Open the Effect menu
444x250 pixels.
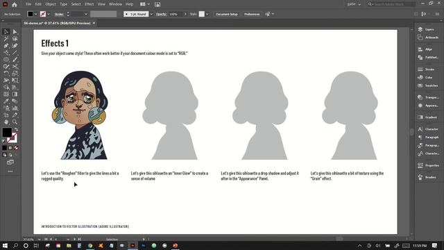[89, 4]
